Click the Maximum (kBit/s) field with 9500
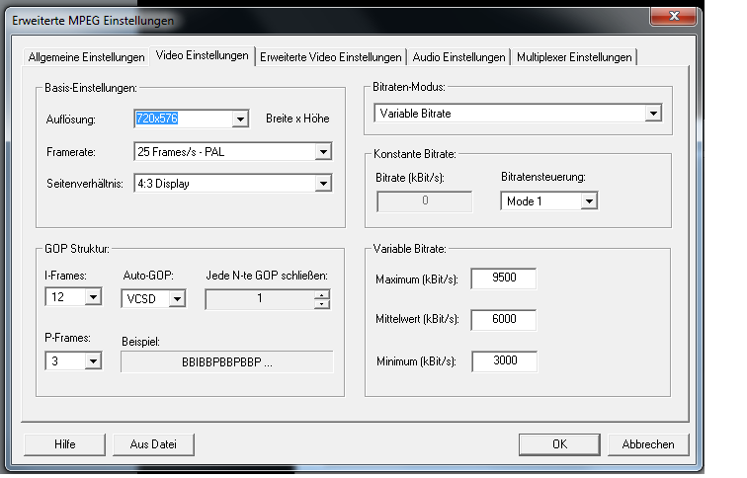747x478 pixels. (x=504, y=279)
